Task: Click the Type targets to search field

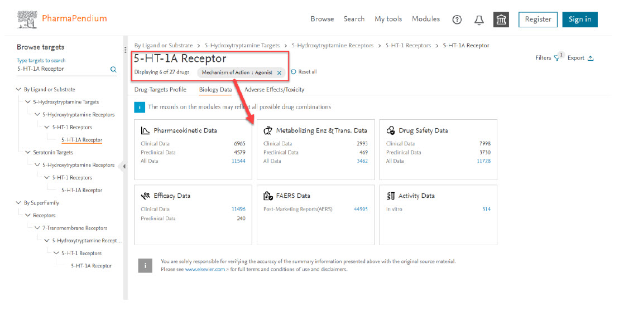Action: pyautogui.click(x=61, y=69)
